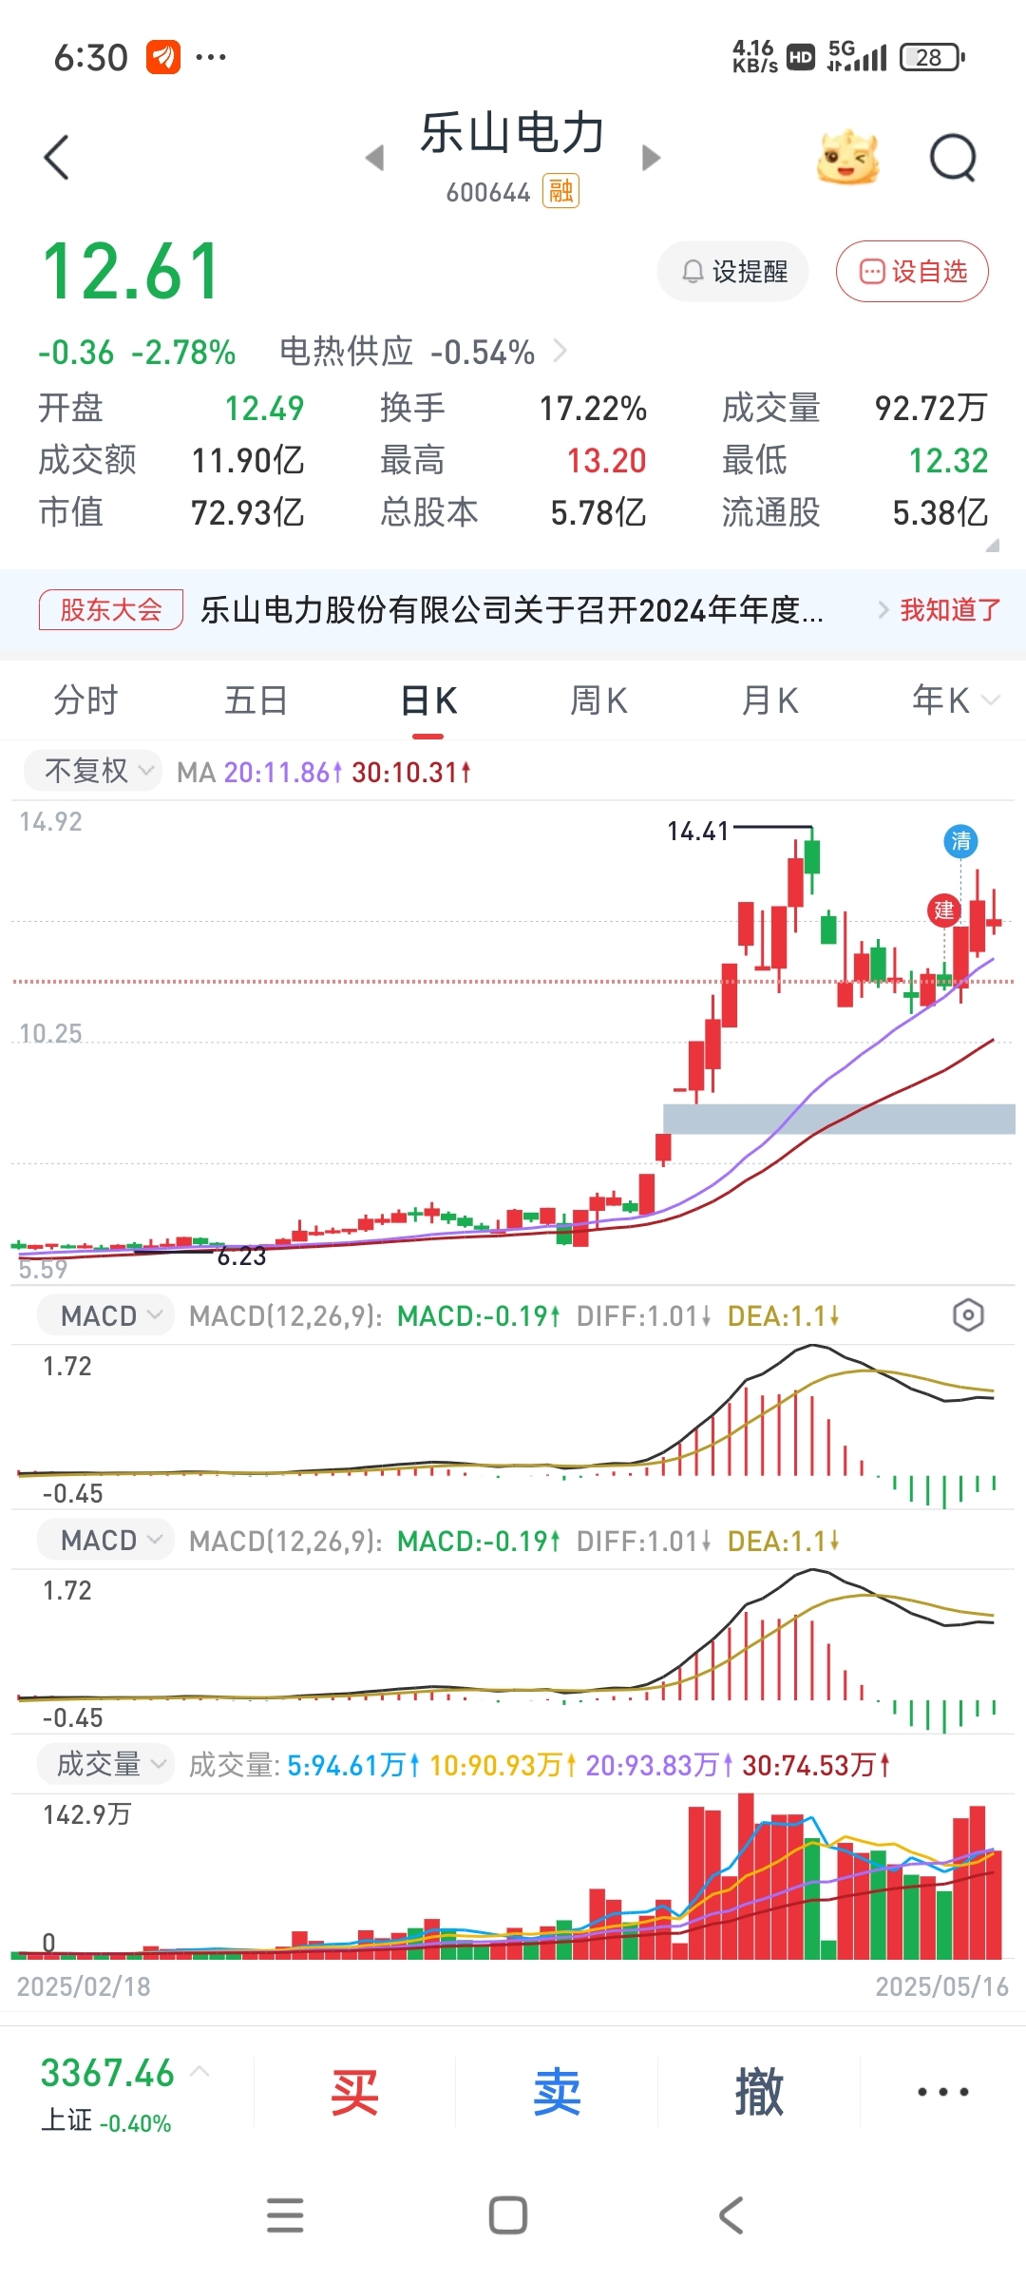Tap the 最高 13.20 value

[x=606, y=461]
